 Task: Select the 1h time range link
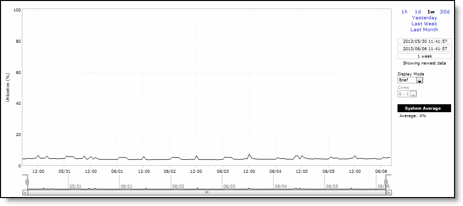[404, 12]
